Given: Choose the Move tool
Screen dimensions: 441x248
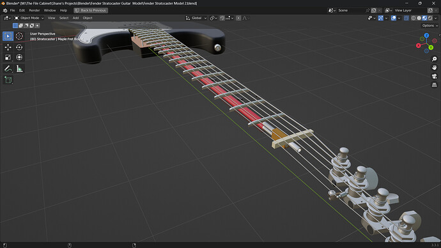Looking at the screenshot, I should 8,47.
